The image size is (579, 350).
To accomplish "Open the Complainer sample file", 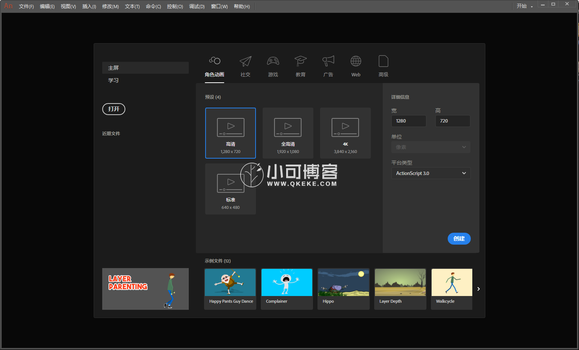I will 287,289.
